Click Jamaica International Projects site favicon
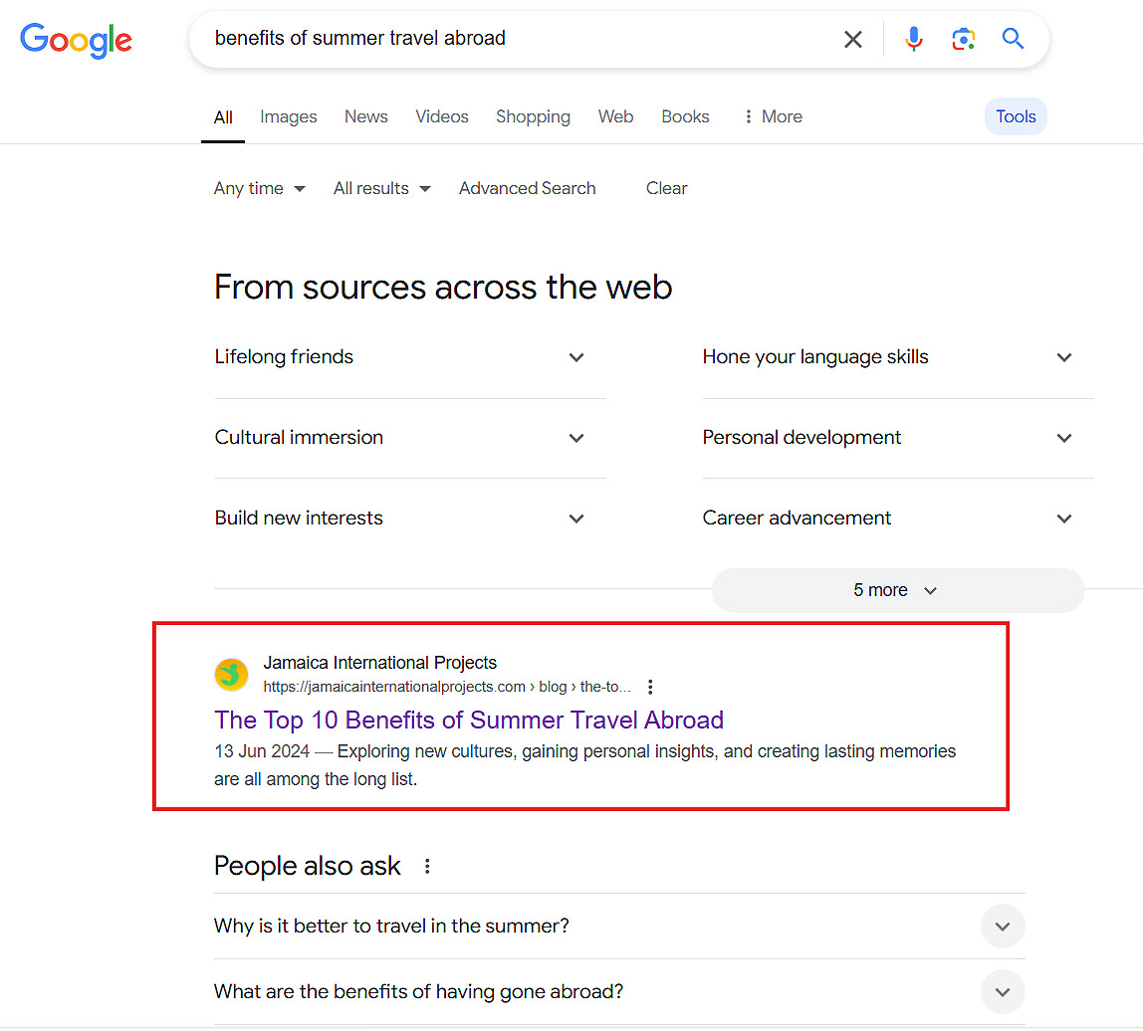Viewport: 1143px width, 1031px height. tap(231, 674)
